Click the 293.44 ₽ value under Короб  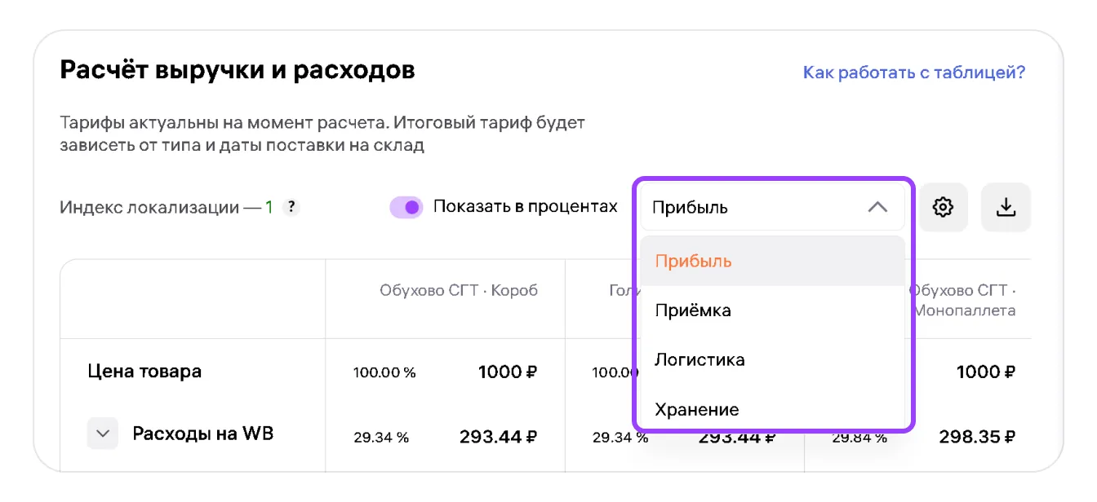498,437
